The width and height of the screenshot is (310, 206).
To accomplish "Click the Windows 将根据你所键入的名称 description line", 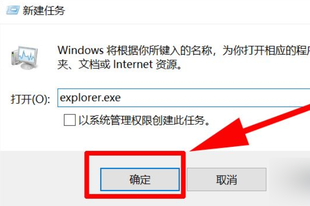I will [183, 50].
